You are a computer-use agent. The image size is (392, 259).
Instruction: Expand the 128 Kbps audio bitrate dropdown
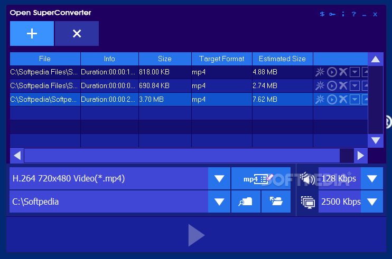coord(372,178)
